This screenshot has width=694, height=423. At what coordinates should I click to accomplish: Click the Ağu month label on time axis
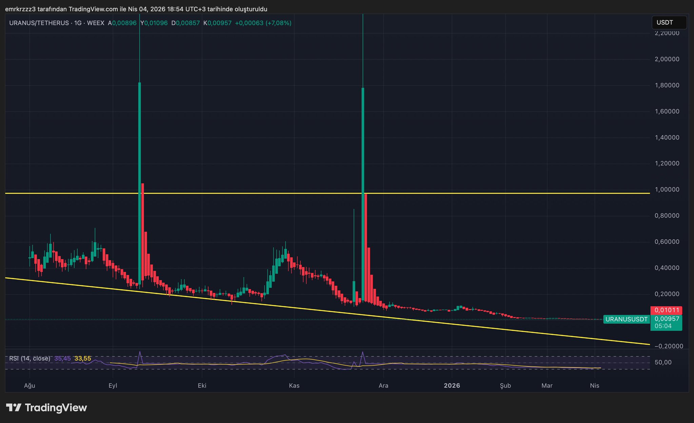point(30,385)
